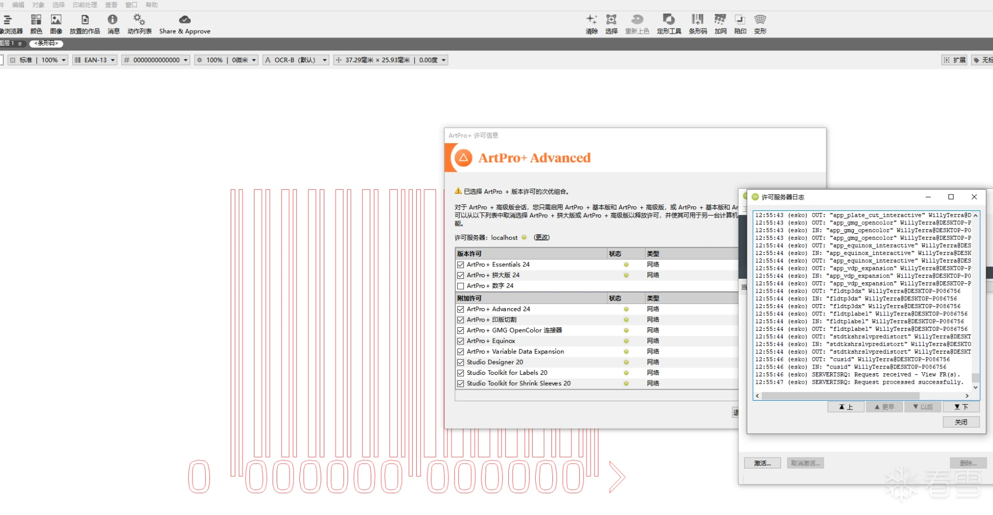The width and height of the screenshot is (993, 515).
Task: Click the Share & Approve cloud icon
Action: [185, 20]
